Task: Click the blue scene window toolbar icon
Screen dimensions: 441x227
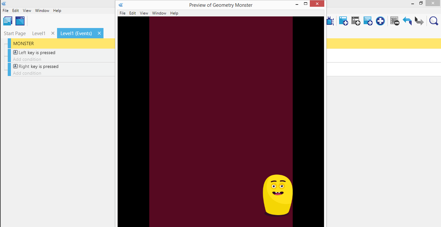Action: coord(20,21)
